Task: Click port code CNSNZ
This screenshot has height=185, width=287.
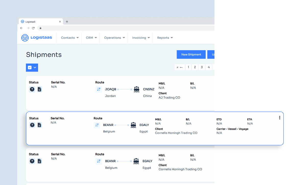Action: tap(149, 89)
